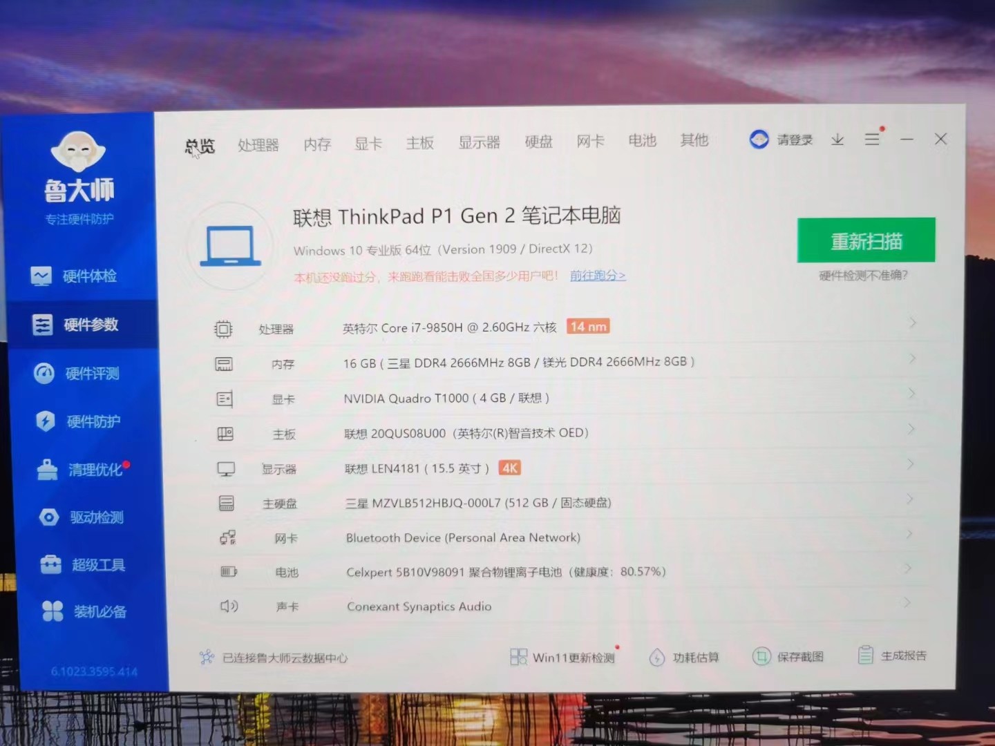
Task: Click the cloud data center connection icon
Action: [207, 657]
